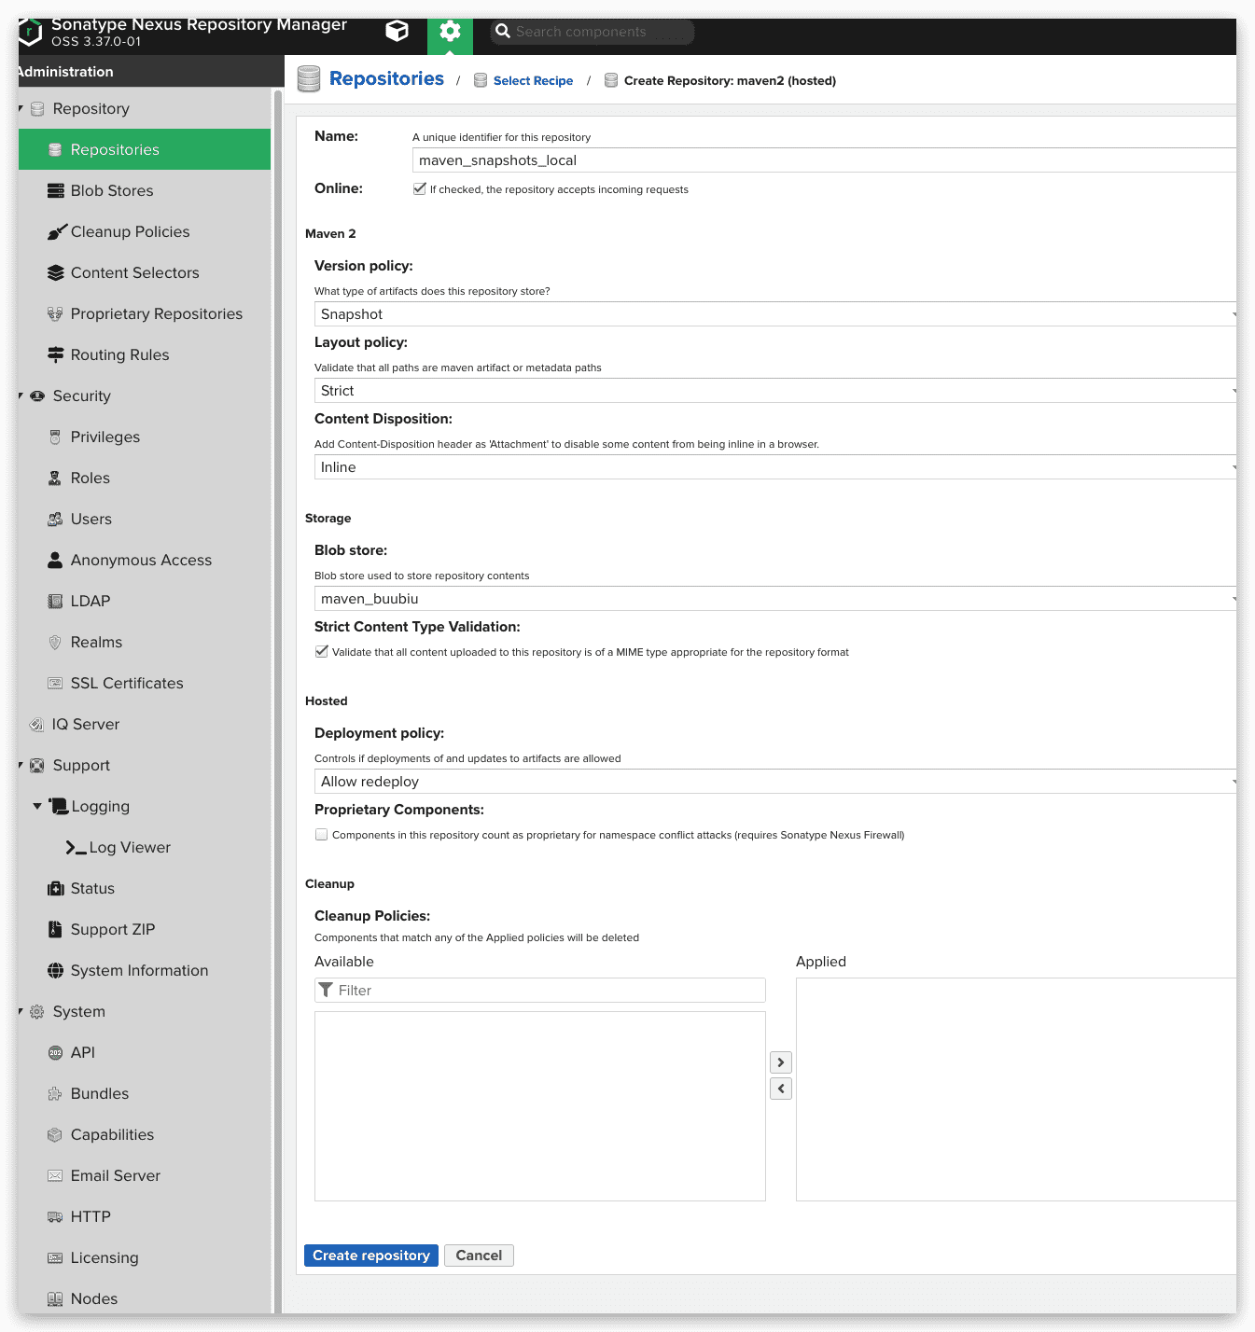Click the Content Selectors layers icon
Screen dimensions: 1255x1332
tap(55, 273)
